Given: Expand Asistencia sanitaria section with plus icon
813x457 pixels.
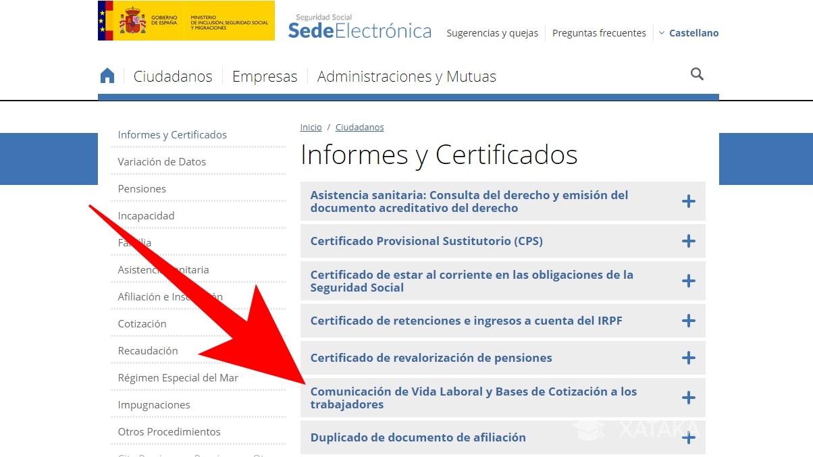Looking at the screenshot, I should [688, 201].
